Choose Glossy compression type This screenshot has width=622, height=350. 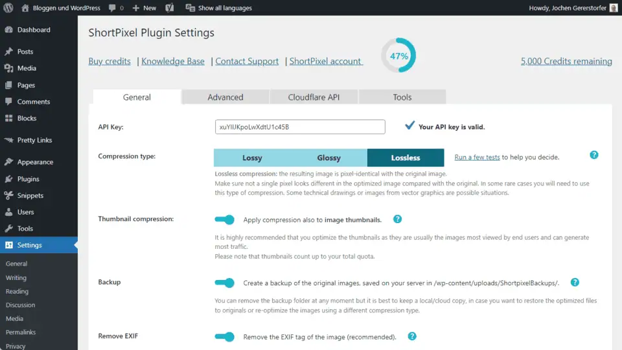click(328, 157)
